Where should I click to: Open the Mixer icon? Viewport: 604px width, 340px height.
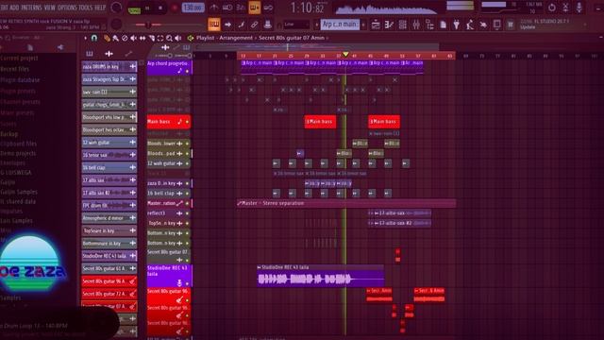point(416,25)
